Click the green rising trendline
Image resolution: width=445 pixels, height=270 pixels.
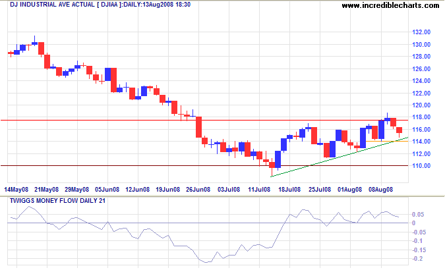pyautogui.click(x=339, y=157)
